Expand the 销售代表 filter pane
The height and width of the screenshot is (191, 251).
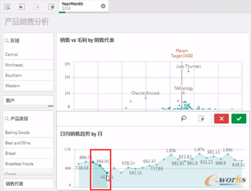click(28, 184)
